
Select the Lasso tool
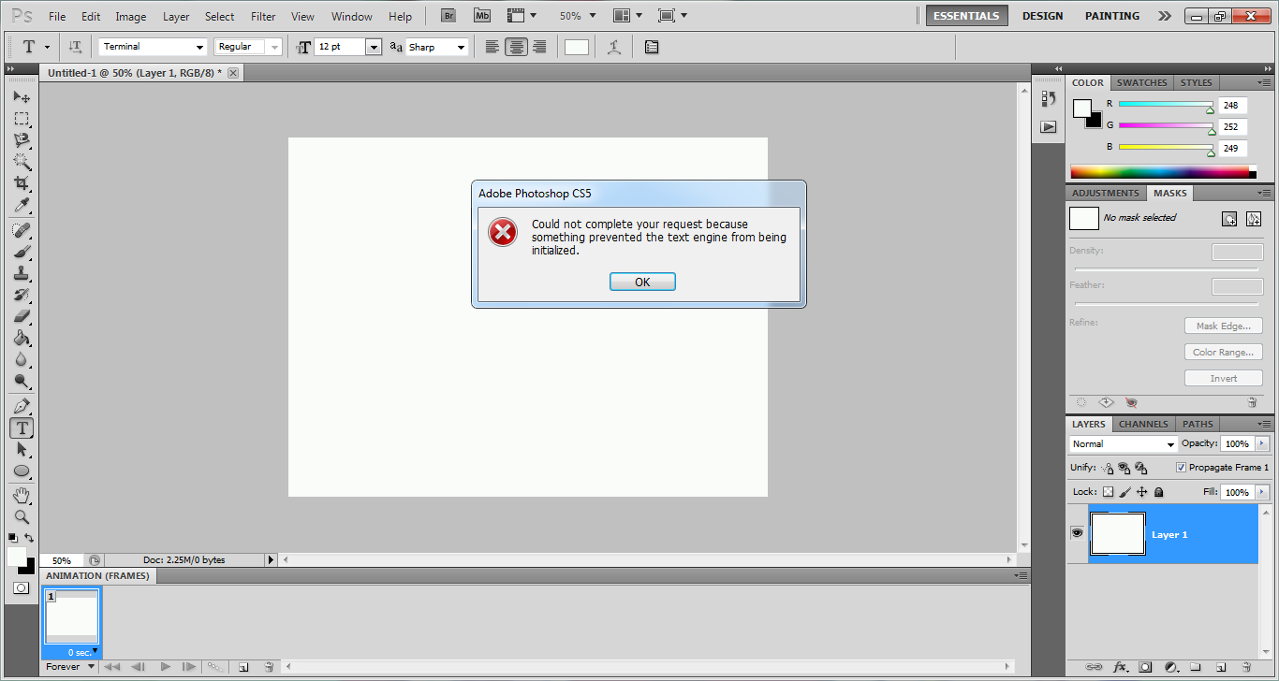click(22, 140)
